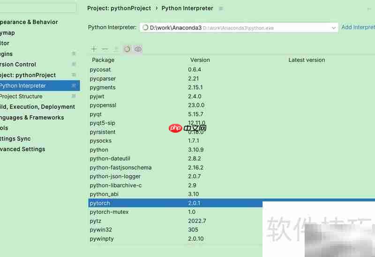Select the D:\work\Anaconda3 interpreter combo box
375x257 pixels.
point(239,28)
